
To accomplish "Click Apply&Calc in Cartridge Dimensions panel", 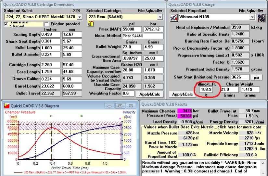I will (x=149, y=94).
